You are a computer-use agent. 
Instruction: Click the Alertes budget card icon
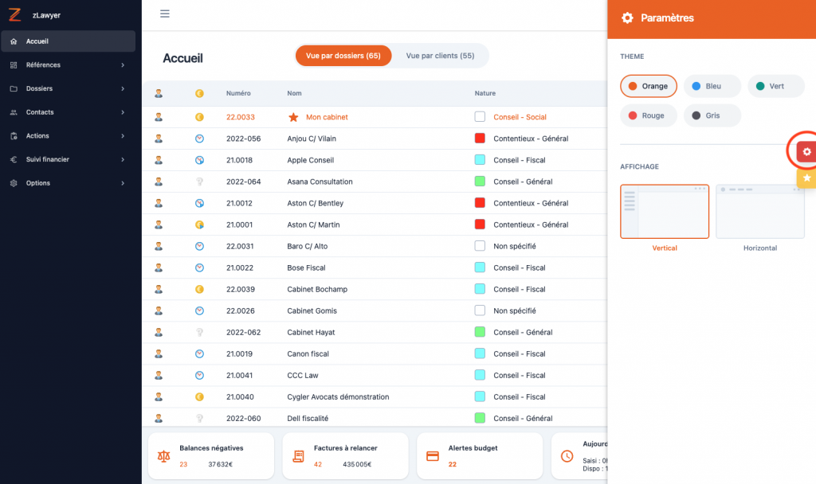pyautogui.click(x=433, y=456)
